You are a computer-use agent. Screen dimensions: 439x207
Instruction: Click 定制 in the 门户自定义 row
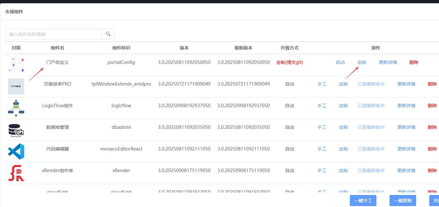click(362, 62)
